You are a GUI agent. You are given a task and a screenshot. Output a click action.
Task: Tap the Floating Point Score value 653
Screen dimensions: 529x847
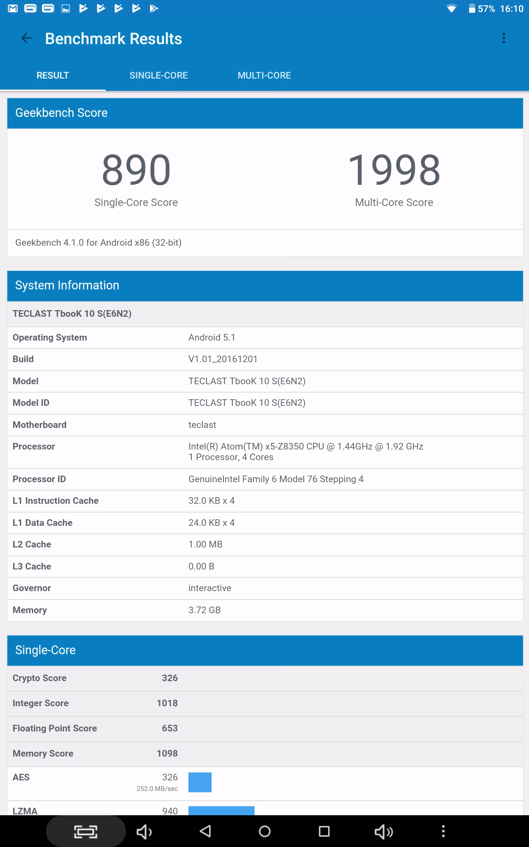[x=170, y=728]
